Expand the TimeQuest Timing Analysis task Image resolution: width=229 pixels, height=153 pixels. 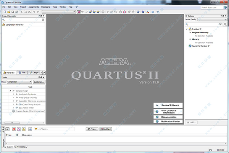click(13, 104)
